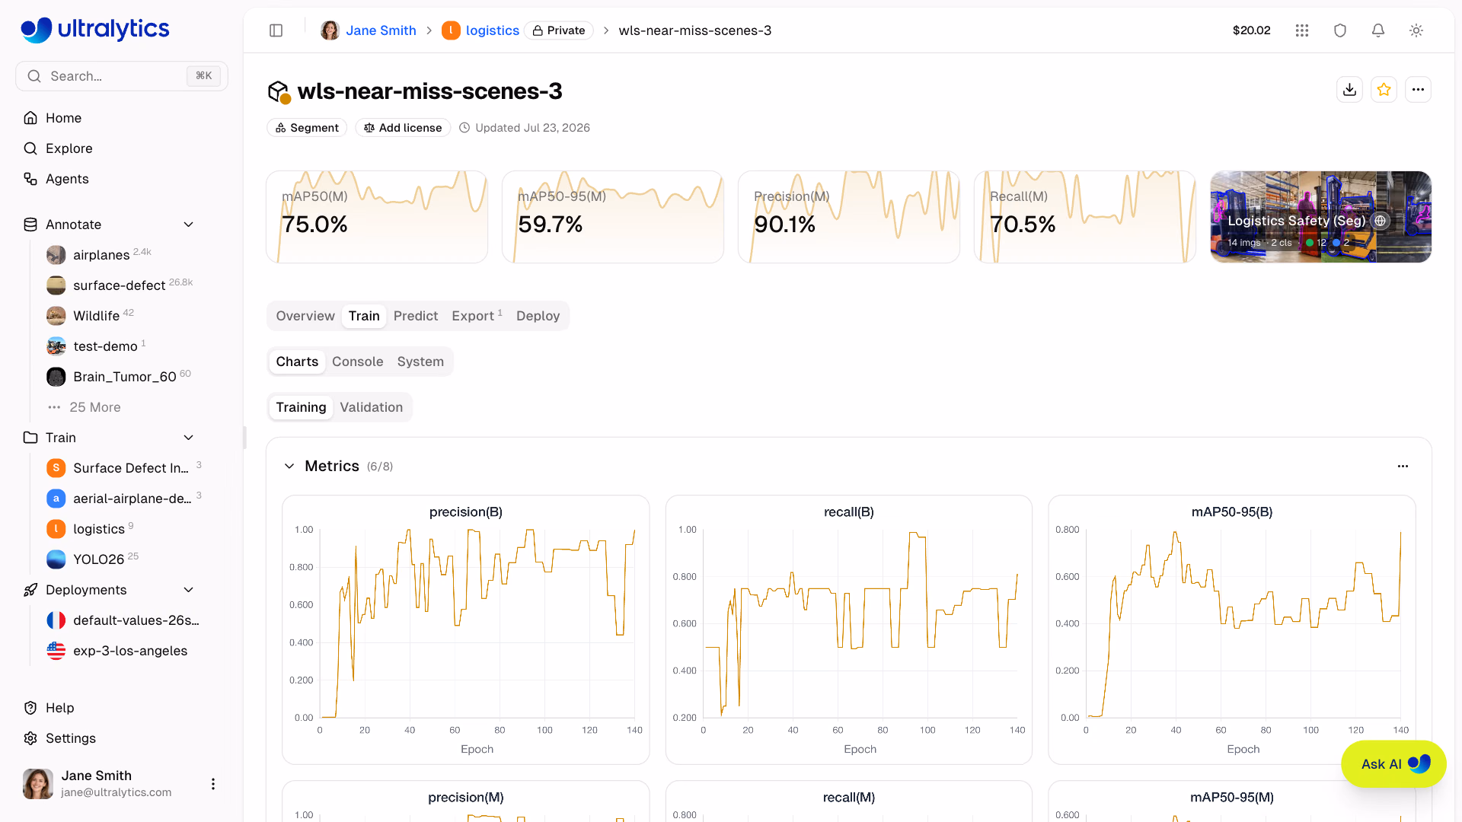Click the $20.02 balance
Image resolution: width=1462 pixels, height=822 pixels.
(x=1252, y=30)
